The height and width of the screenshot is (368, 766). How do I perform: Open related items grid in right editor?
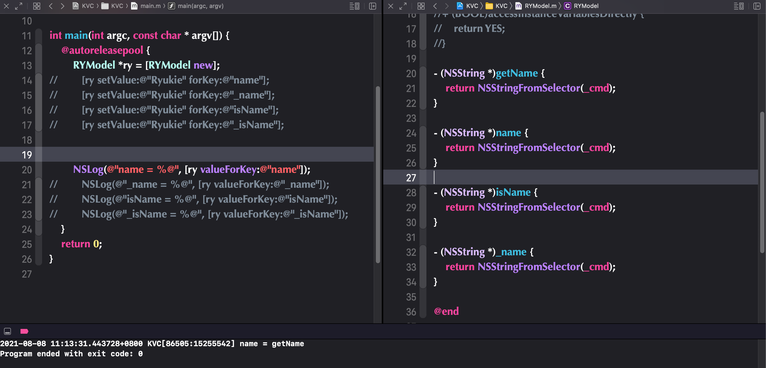click(x=421, y=6)
